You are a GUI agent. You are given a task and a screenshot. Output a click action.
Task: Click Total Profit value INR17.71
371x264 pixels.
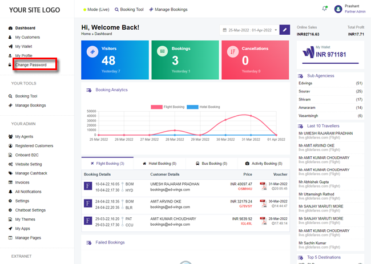click(x=356, y=34)
